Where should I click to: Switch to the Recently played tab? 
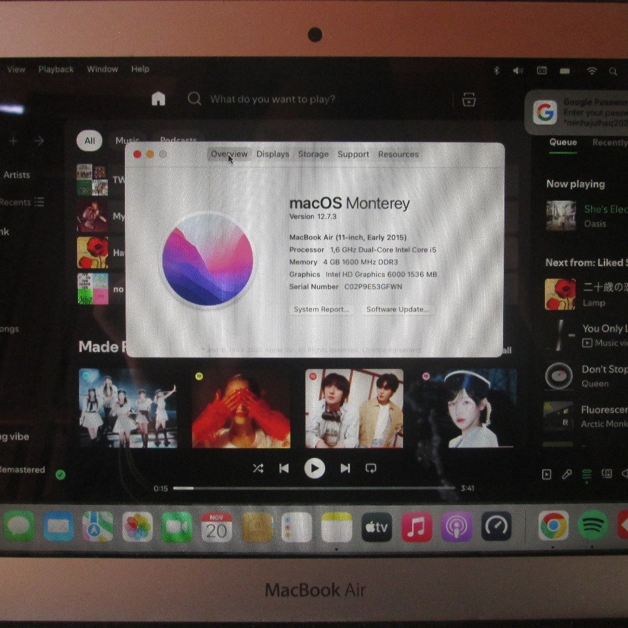tap(610, 142)
